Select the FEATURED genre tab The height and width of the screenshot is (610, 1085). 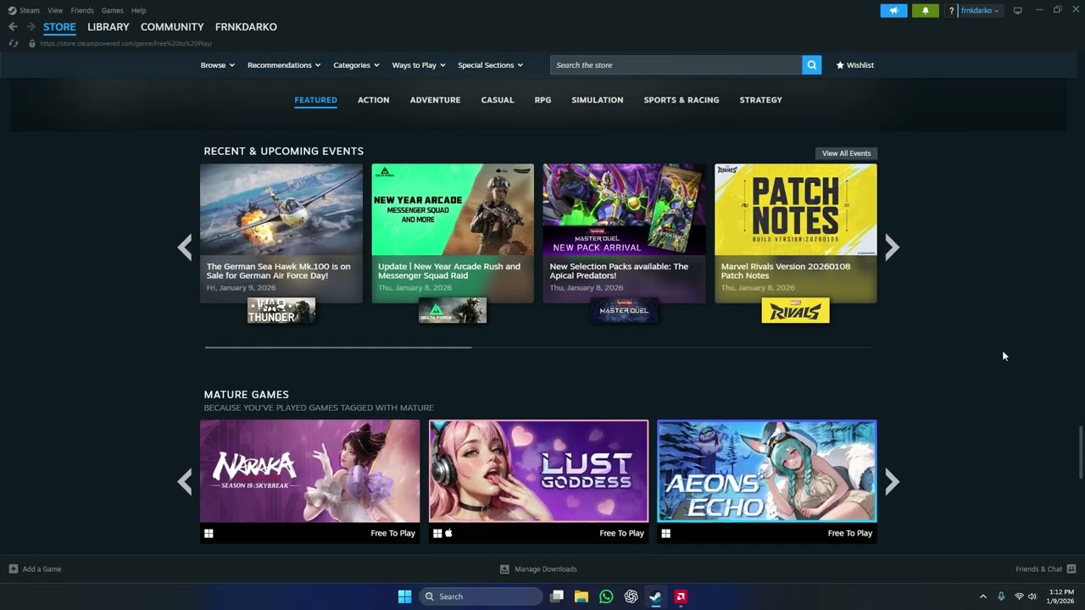pos(315,100)
